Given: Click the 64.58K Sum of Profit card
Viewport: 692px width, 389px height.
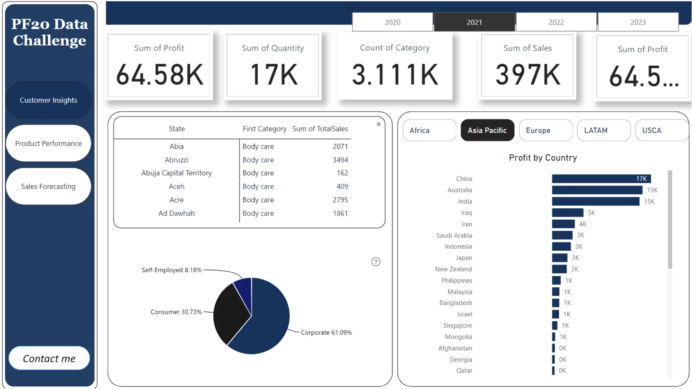Looking at the screenshot, I should click(159, 66).
